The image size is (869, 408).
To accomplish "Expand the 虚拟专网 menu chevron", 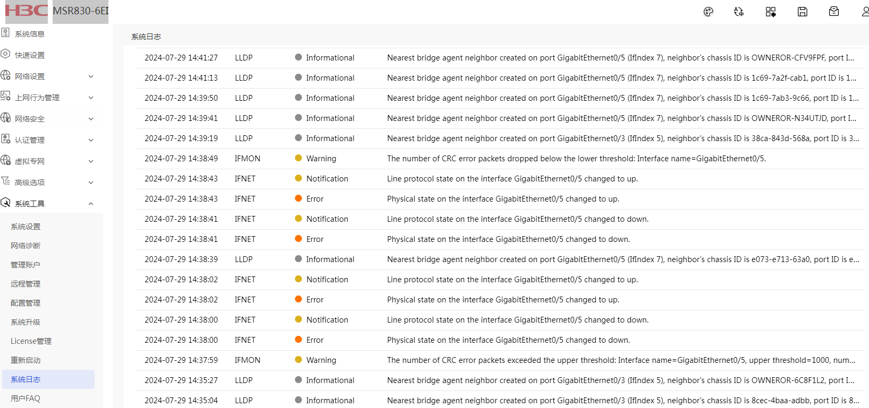I will [x=91, y=161].
